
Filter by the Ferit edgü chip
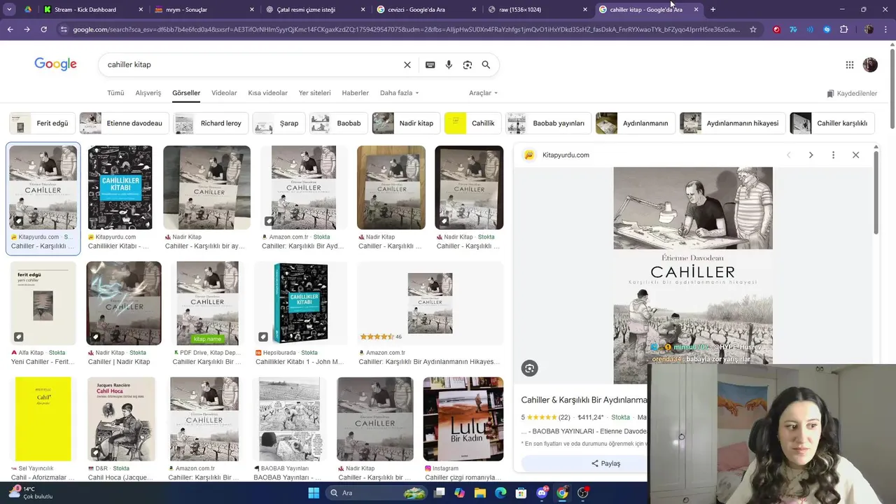click(x=42, y=123)
